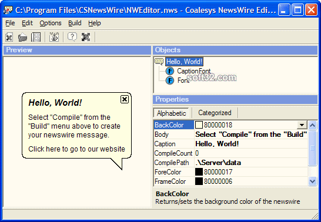Image resolution: width=321 pixels, height=222 pixels.
Task: Click the Compile toolbar icon
Action: tap(54, 37)
